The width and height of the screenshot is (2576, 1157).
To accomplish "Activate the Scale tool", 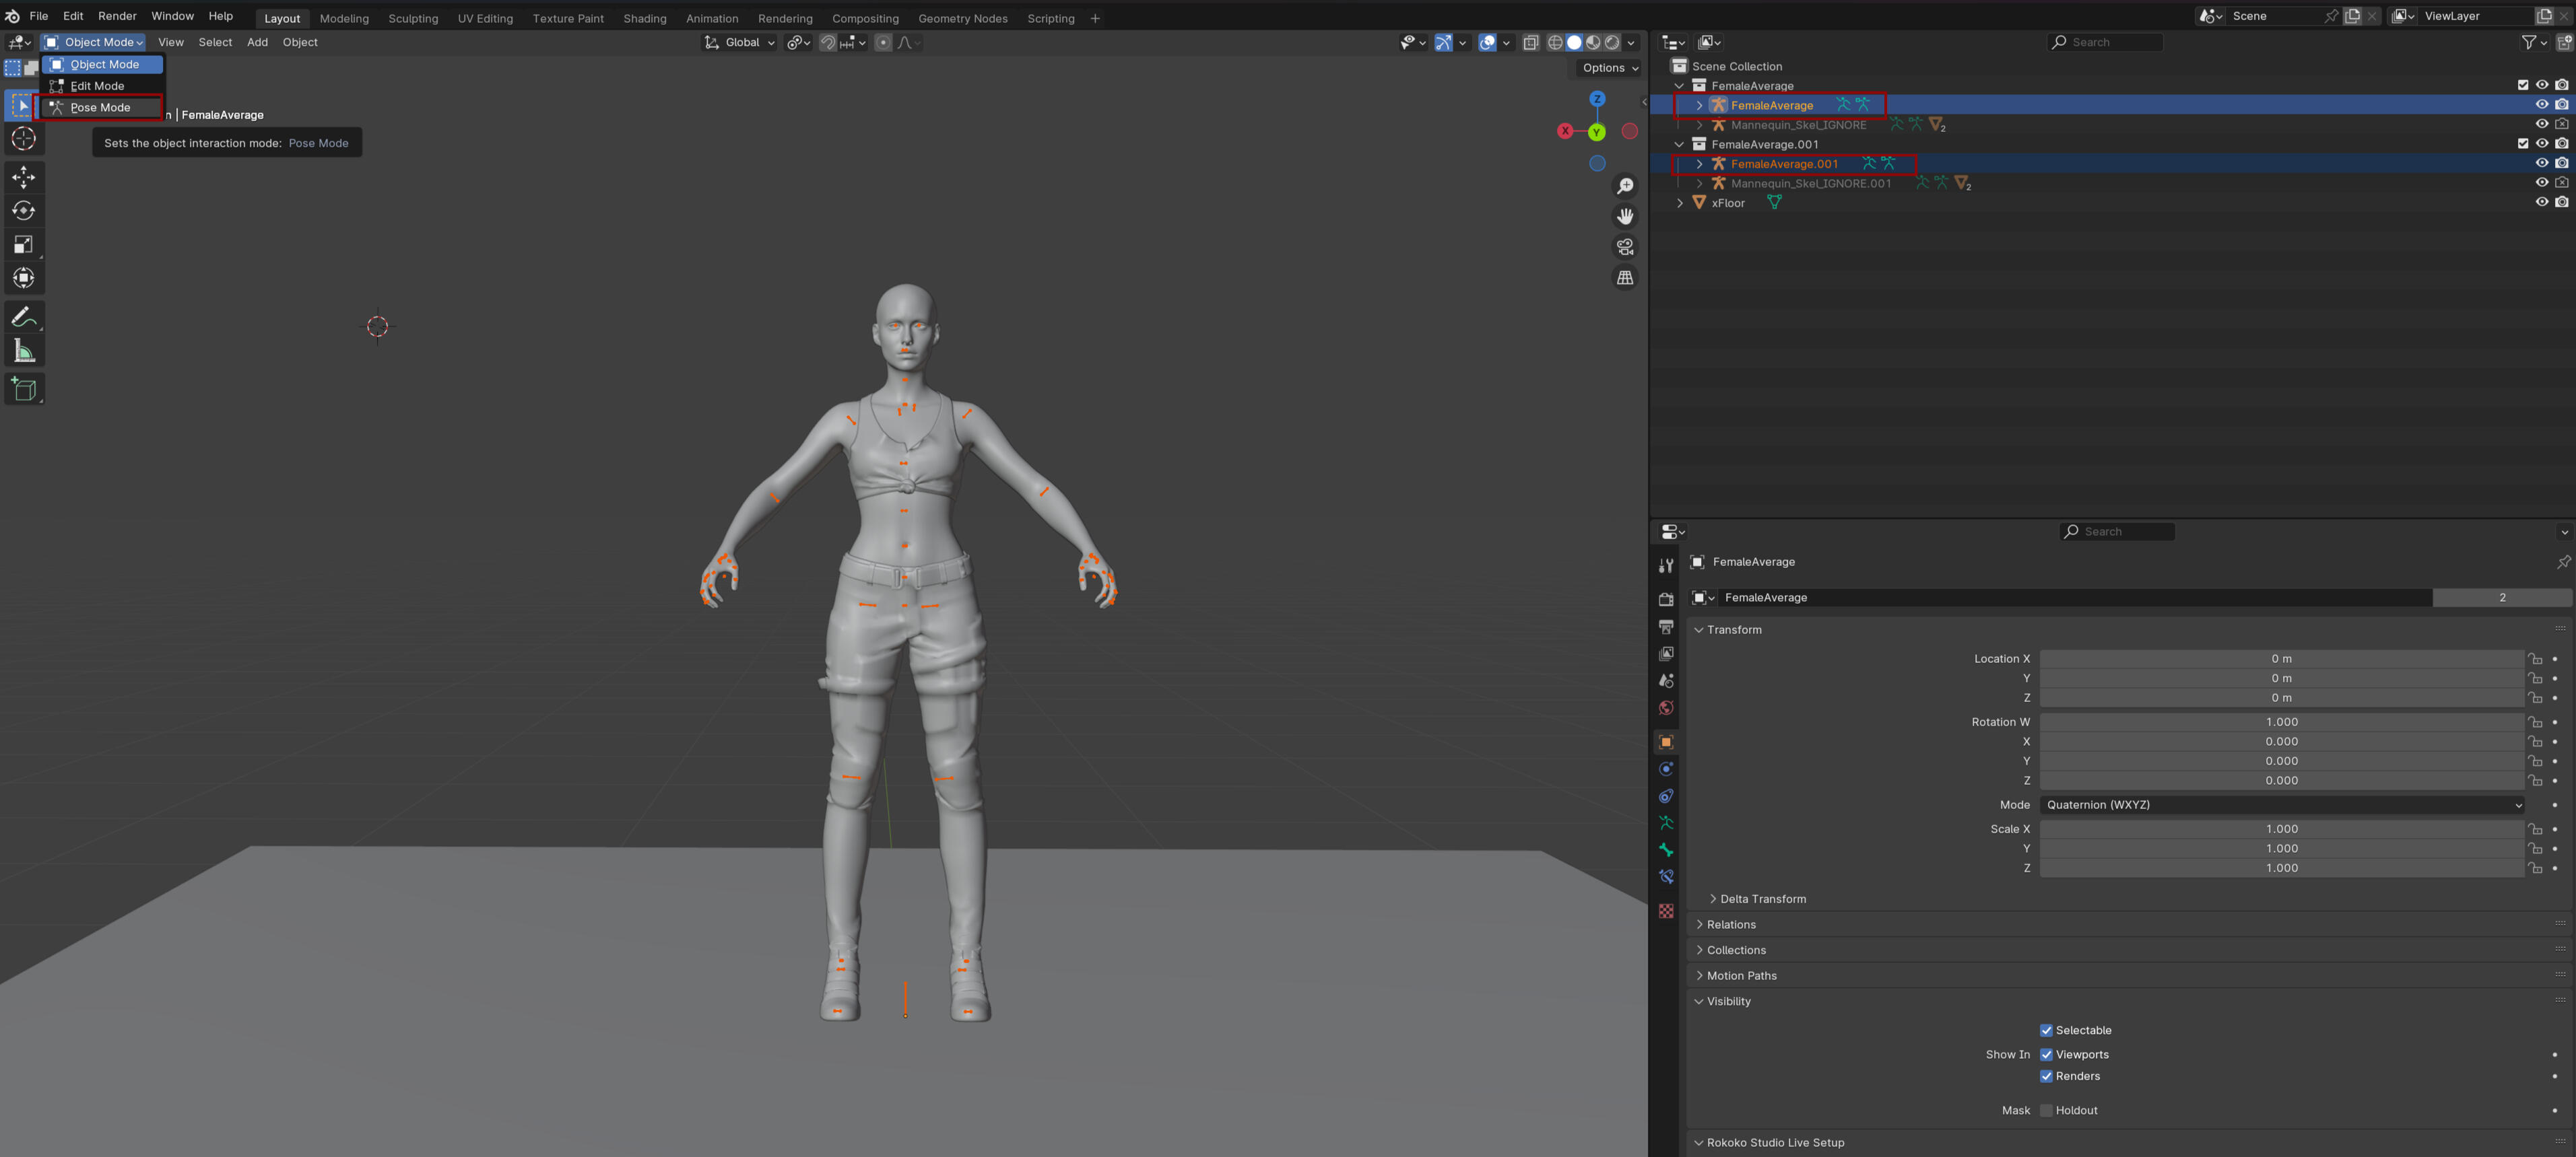I will (x=24, y=245).
